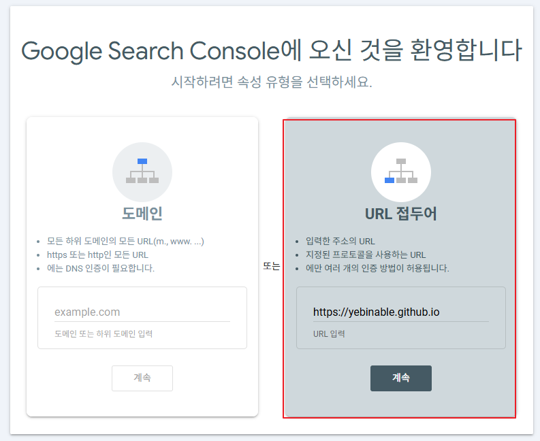The height and width of the screenshot is (441, 540).
Task: Focus the example.com domain input field
Action: click(x=142, y=312)
